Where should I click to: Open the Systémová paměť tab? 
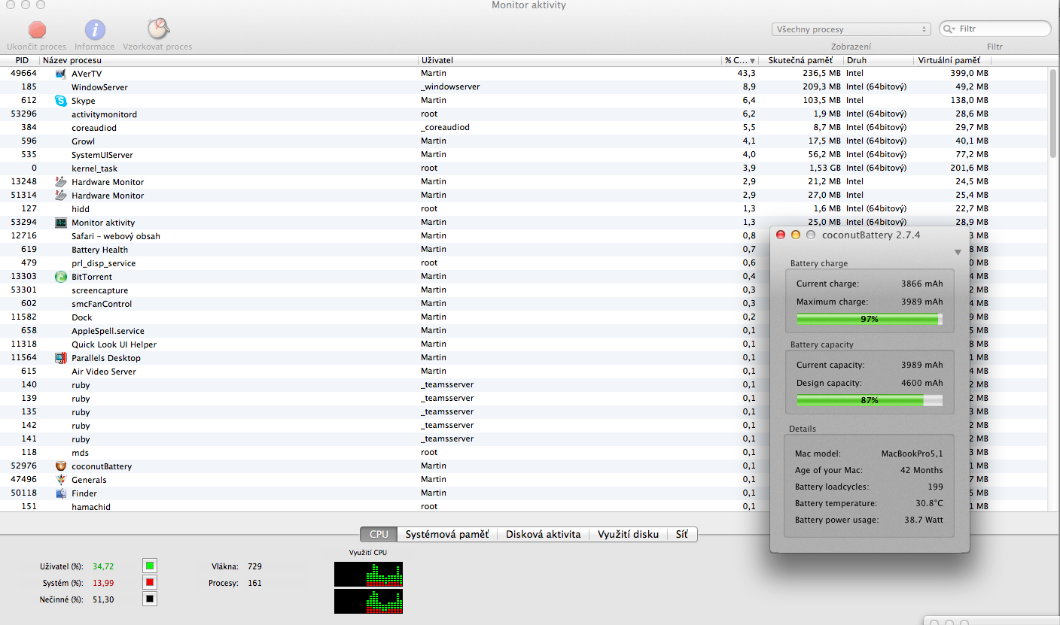click(x=446, y=534)
